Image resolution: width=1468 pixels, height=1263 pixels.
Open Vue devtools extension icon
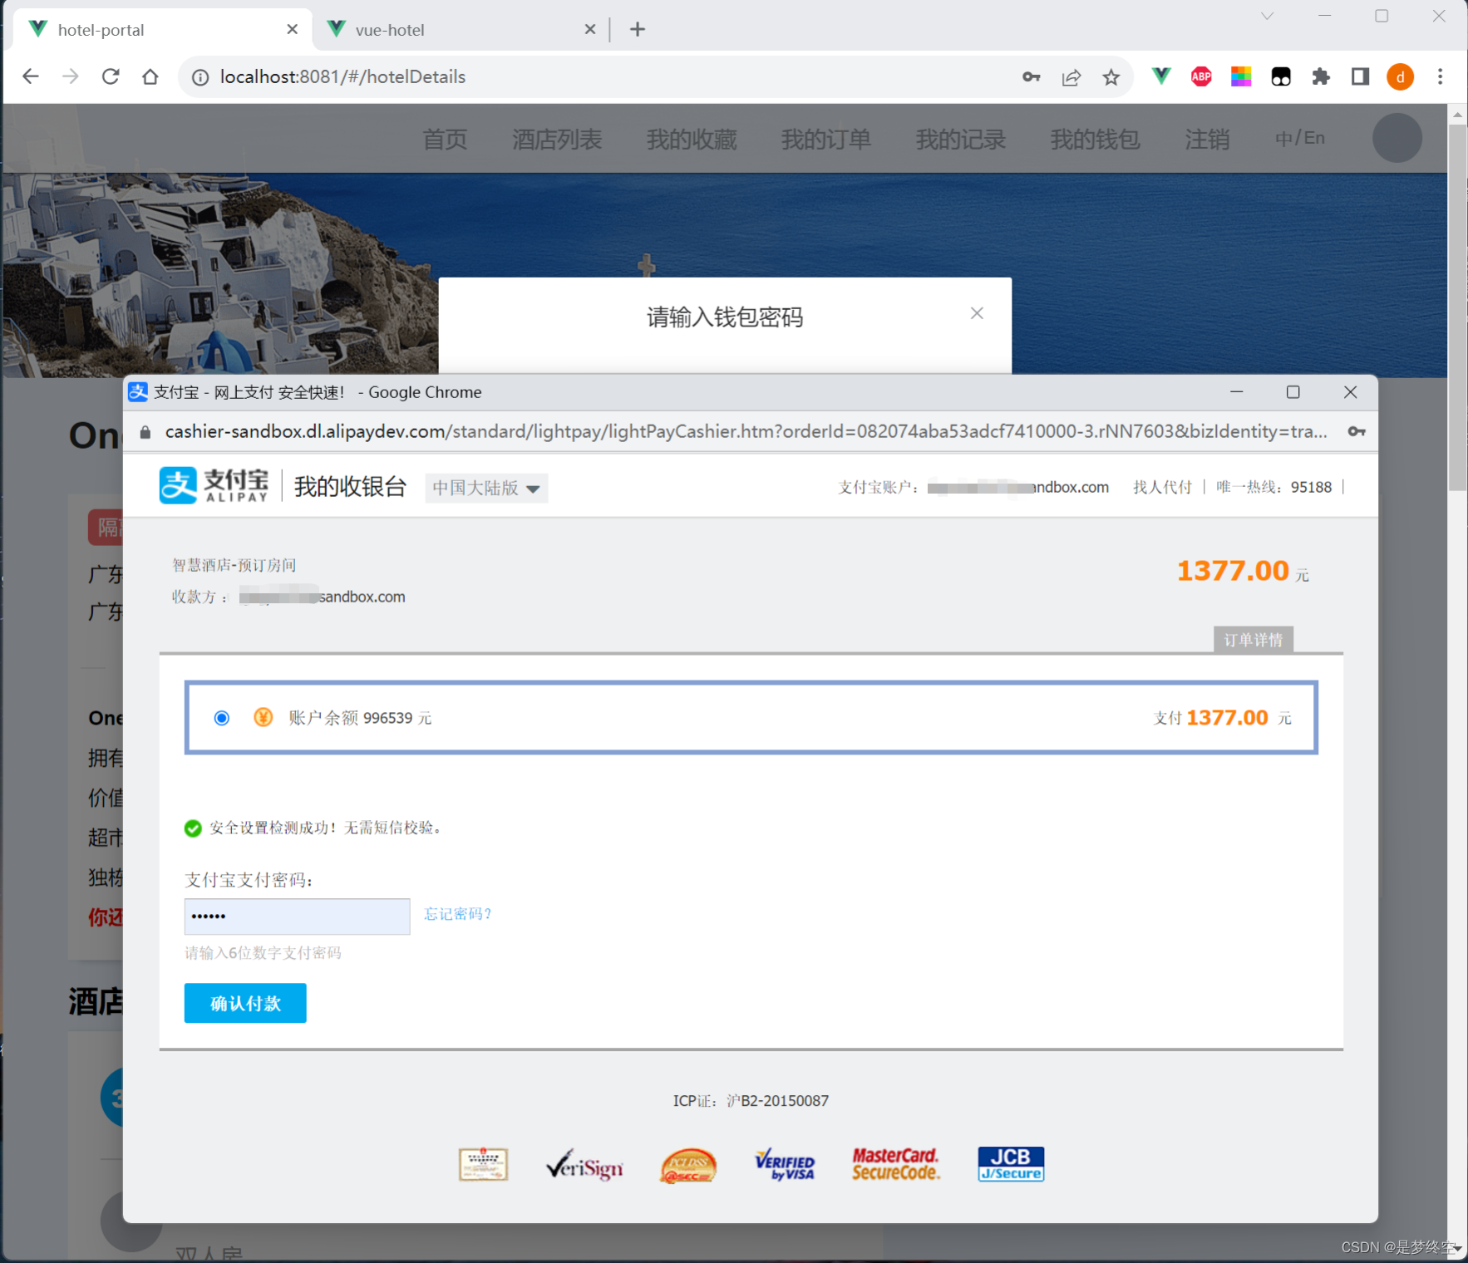point(1161,76)
